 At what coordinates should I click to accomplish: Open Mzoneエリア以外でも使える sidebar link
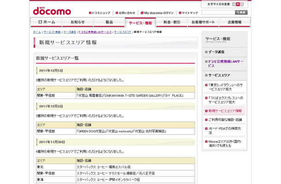click(225, 144)
